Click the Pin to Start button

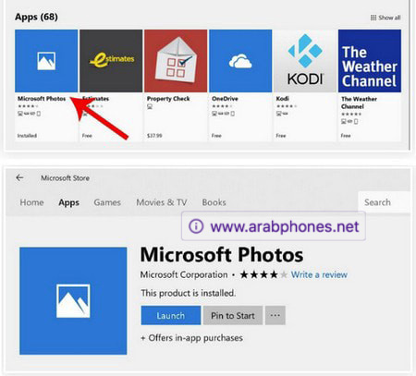tap(233, 315)
